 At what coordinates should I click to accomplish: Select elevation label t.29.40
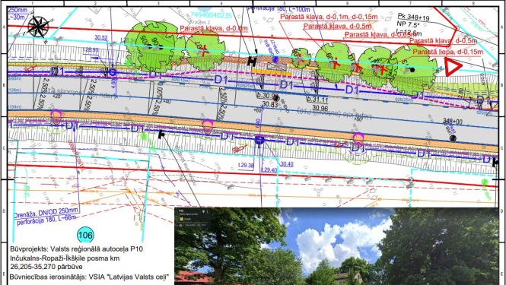pyautogui.click(x=269, y=170)
